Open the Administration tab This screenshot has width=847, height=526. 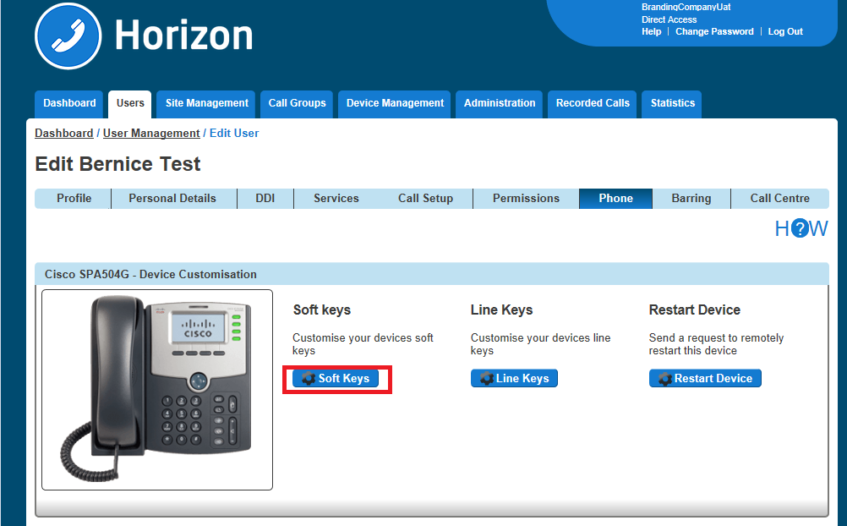[x=499, y=104]
